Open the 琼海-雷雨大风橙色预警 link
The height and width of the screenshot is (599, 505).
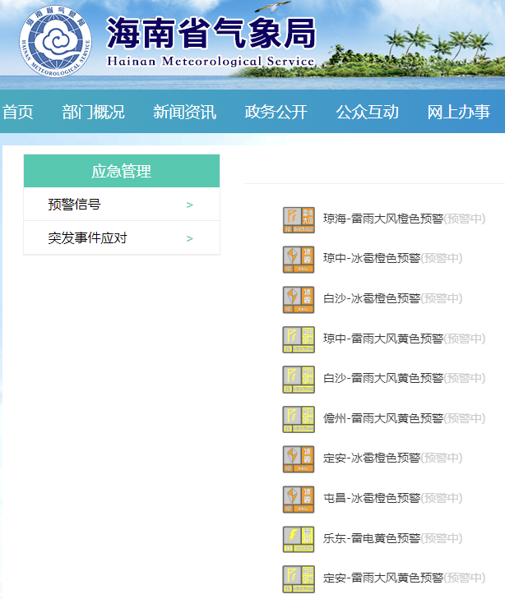(x=383, y=219)
